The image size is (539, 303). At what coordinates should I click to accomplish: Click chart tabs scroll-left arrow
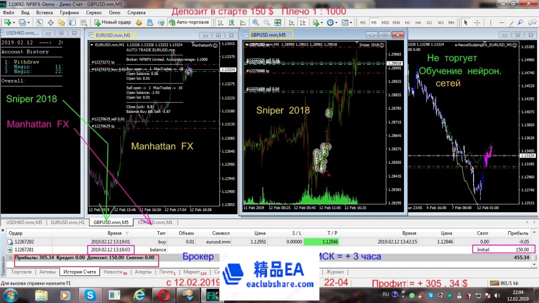527,222
